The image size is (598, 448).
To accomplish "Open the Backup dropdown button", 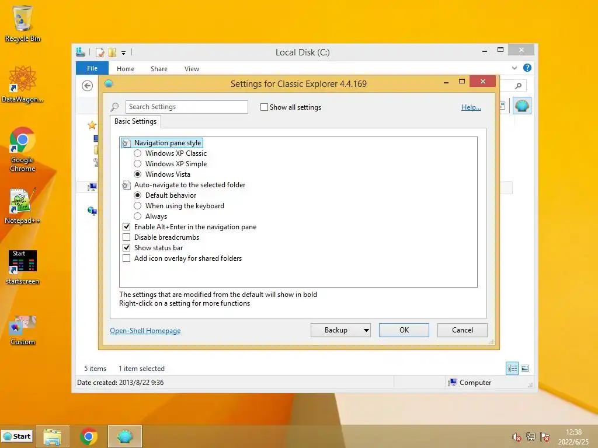I will [340, 330].
